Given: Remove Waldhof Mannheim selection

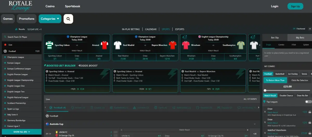Looking at the screenshot, I should tap(265, 133).
